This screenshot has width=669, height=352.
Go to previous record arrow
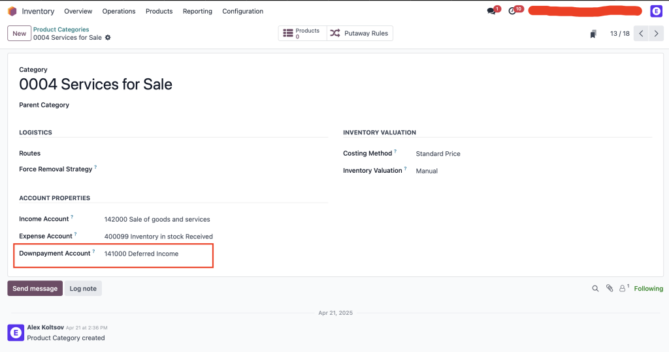(x=641, y=33)
